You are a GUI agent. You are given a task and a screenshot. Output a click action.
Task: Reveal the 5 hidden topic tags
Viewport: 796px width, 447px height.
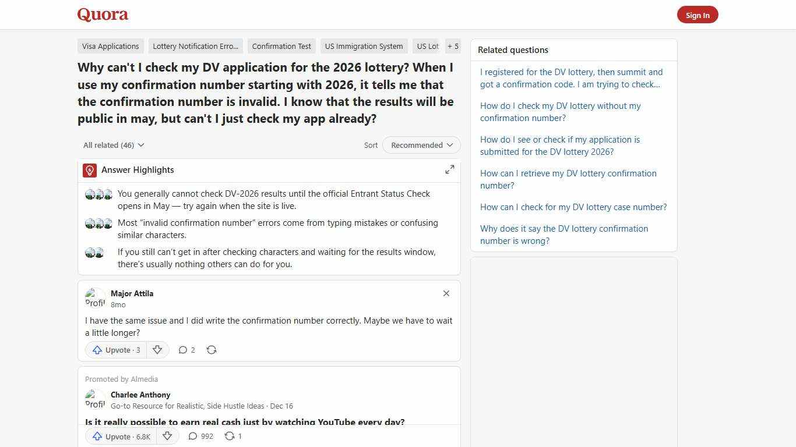[x=453, y=46]
